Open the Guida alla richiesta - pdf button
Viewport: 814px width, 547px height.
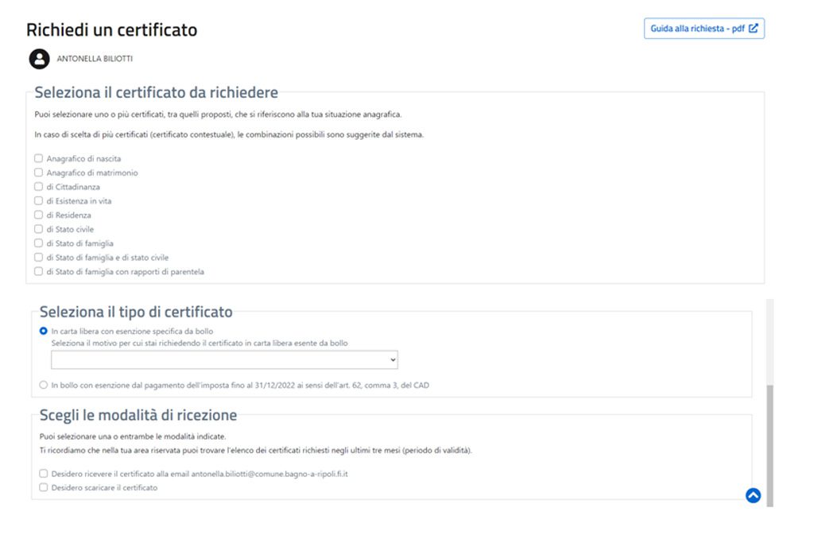[x=704, y=29]
